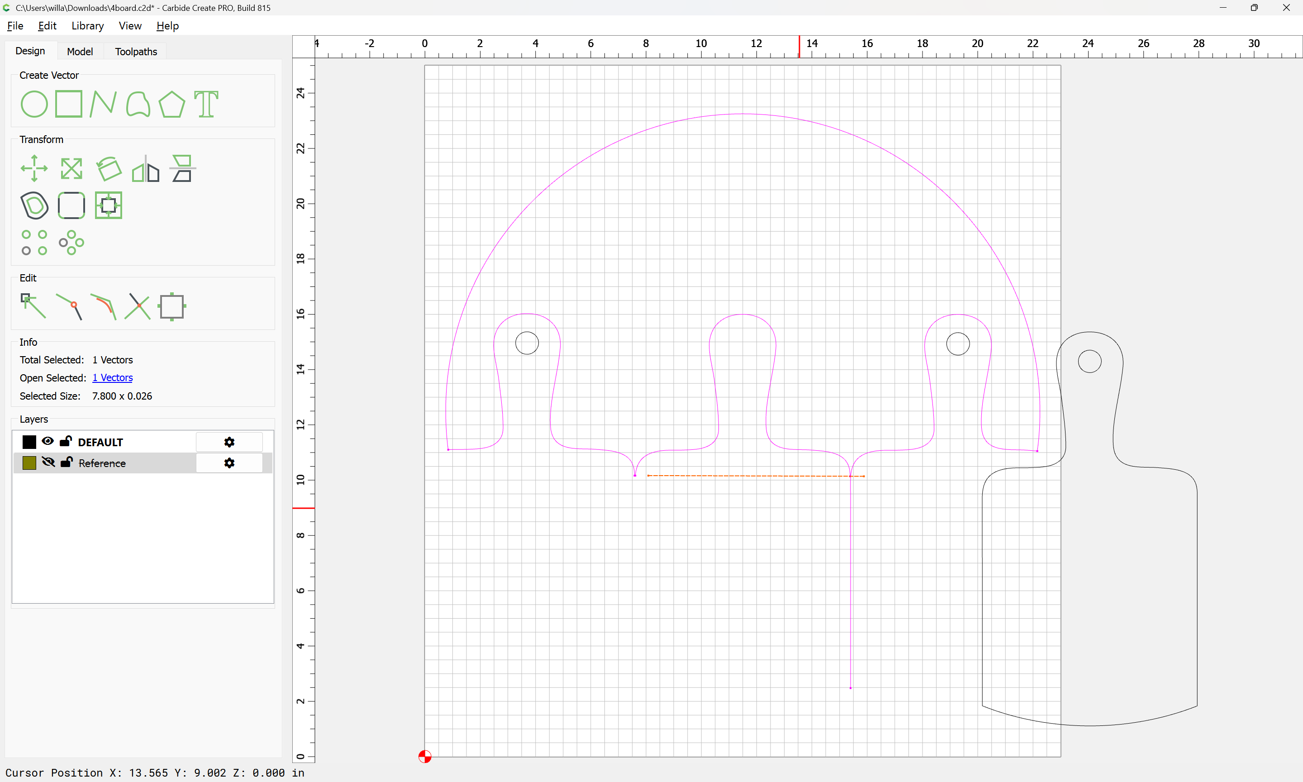Open Reference layer settings gear

tap(229, 463)
